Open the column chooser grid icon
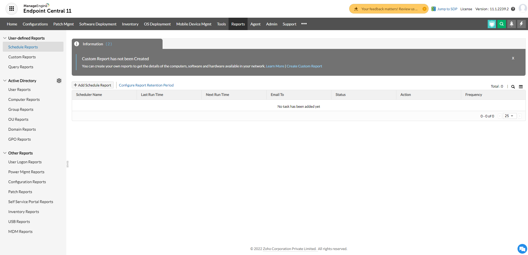The image size is (528, 255). click(521, 87)
